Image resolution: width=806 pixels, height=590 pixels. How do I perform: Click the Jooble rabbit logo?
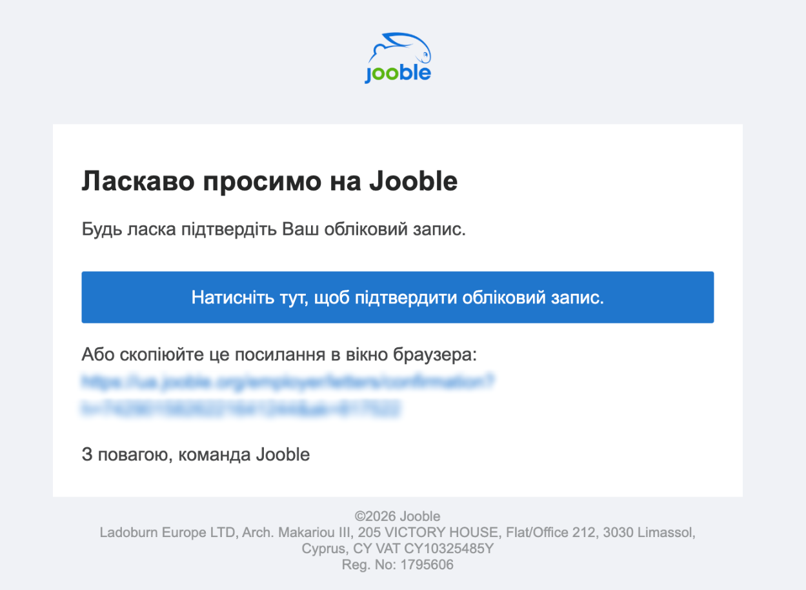[398, 58]
